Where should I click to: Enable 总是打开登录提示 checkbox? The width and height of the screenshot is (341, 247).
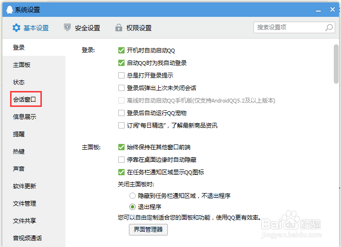click(121, 75)
